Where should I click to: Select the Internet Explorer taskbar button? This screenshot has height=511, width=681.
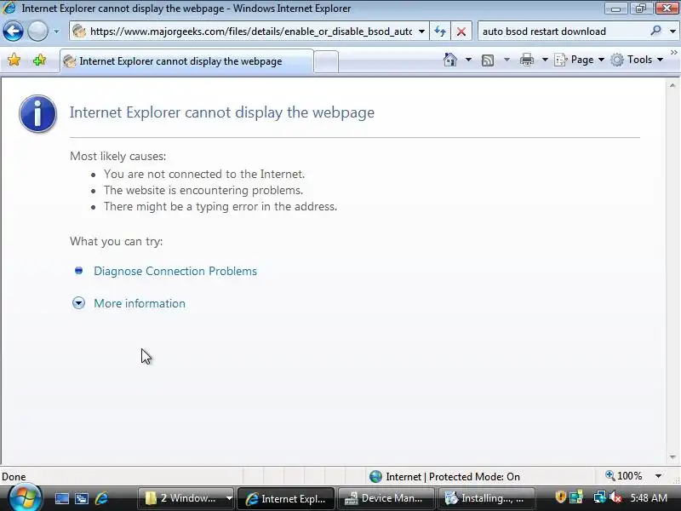tap(287, 498)
